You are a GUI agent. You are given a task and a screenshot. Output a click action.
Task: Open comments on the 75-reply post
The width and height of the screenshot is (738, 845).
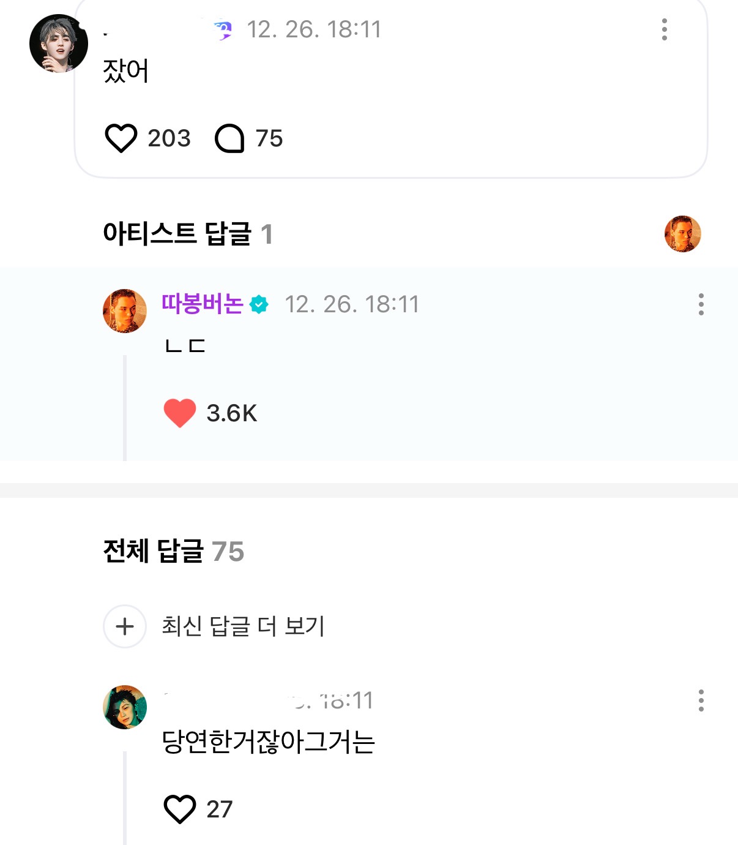pyautogui.click(x=229, y=138)
